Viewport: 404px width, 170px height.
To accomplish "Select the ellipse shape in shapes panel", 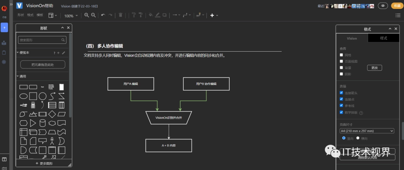I will [24, 96].
